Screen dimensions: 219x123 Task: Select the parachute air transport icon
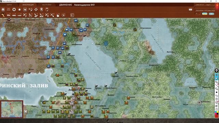[47, 15]
